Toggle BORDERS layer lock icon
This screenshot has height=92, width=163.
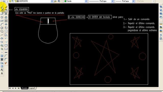click(x=16, y=1)
